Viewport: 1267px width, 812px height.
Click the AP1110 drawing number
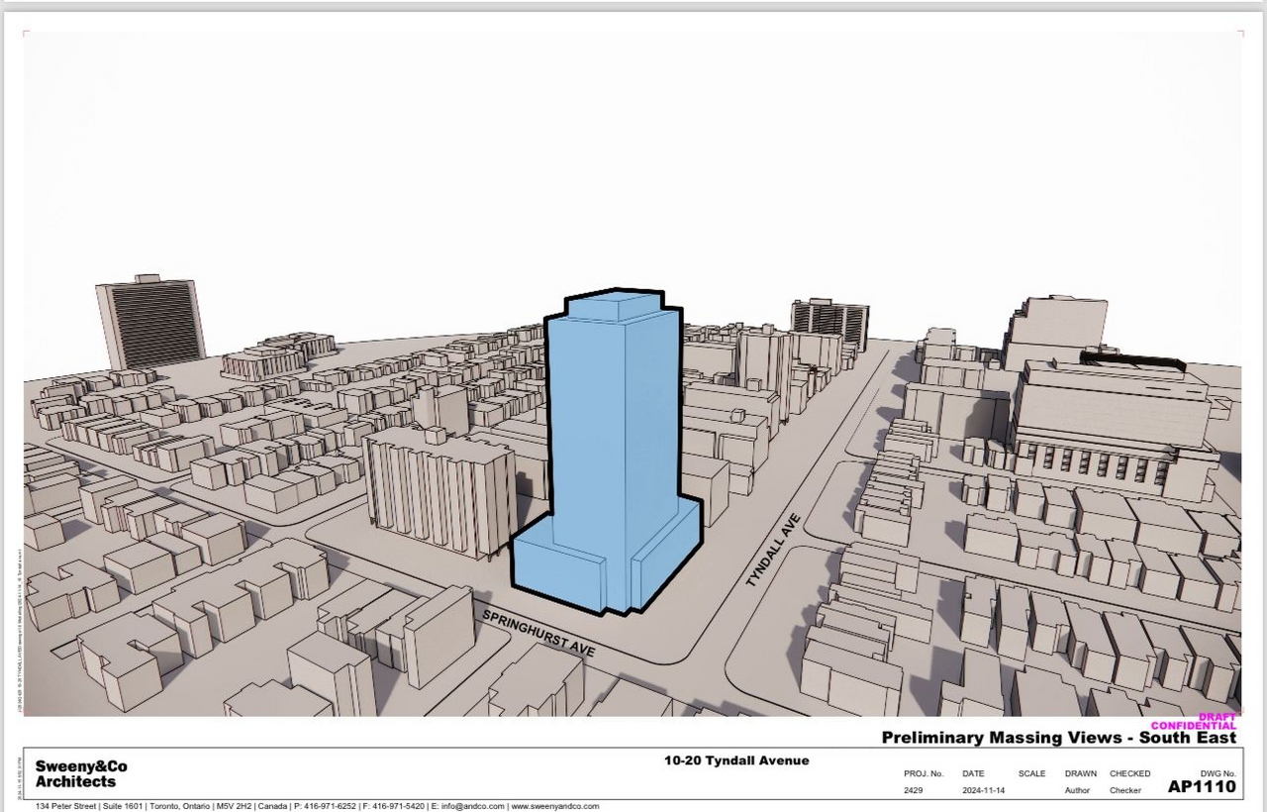pyautogui.click(x=1202, y=787)
